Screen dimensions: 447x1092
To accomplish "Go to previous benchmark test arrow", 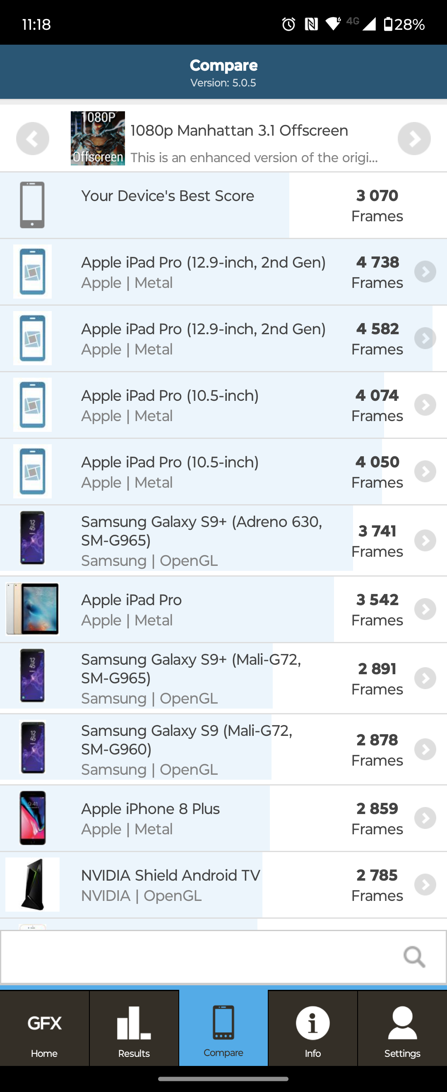I will pyautogui.click(x=33, y=139).
